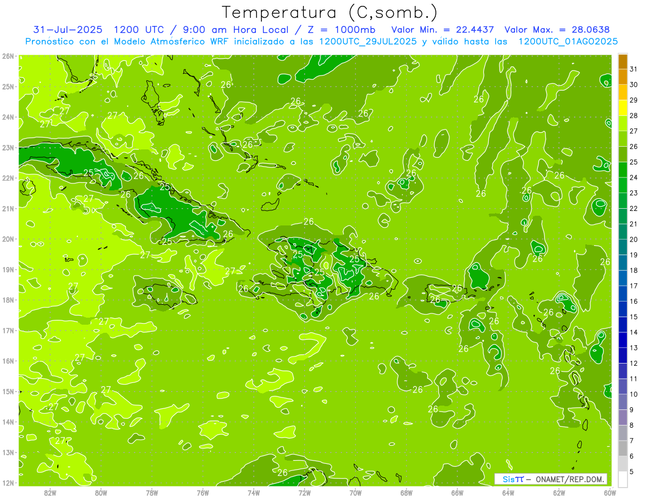This screenshot has height=500, width=648.
Task: Click the 14N latitude axis label
Action: (x=8, y=422)
